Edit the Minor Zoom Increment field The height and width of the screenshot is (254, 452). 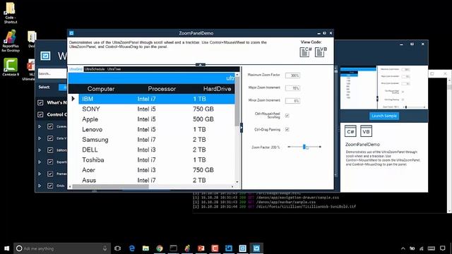292,101
